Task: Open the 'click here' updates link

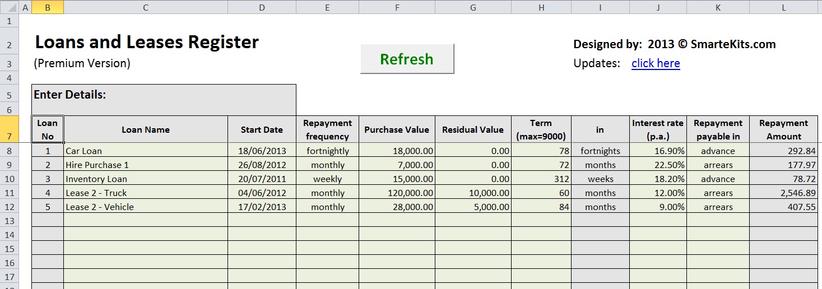Action: 656,63
